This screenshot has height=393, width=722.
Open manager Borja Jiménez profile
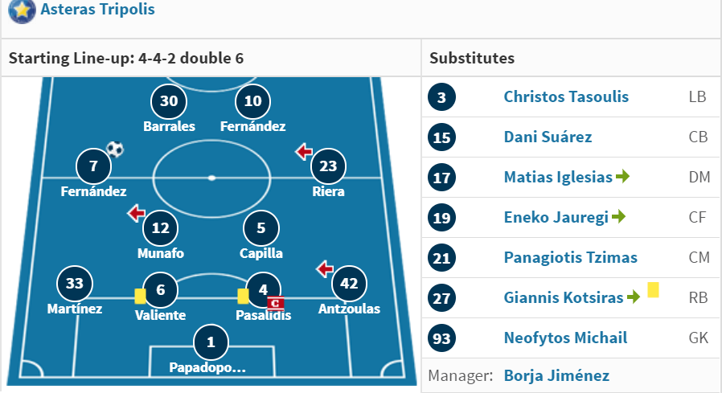point(556,375)
